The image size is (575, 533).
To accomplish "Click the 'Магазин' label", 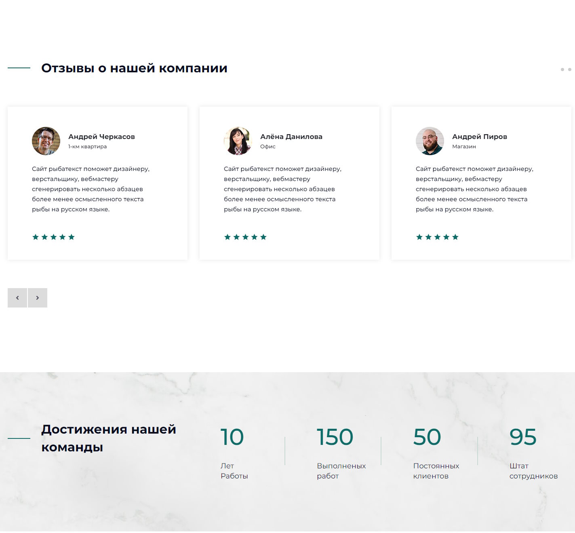I will (x=464, y=147).
